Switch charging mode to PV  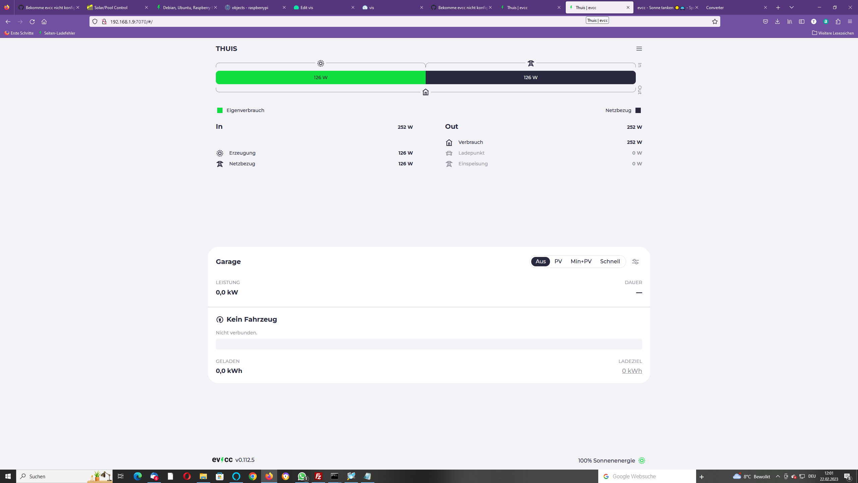(558, 262)
